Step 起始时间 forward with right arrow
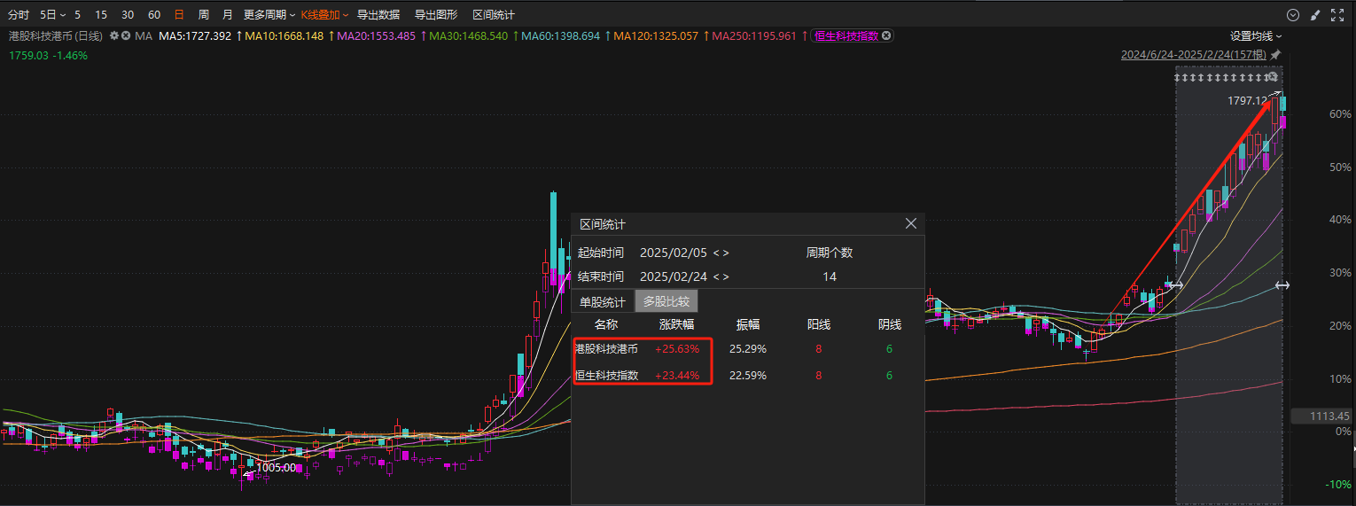1356x506 pixels. [x=726, y=253]
